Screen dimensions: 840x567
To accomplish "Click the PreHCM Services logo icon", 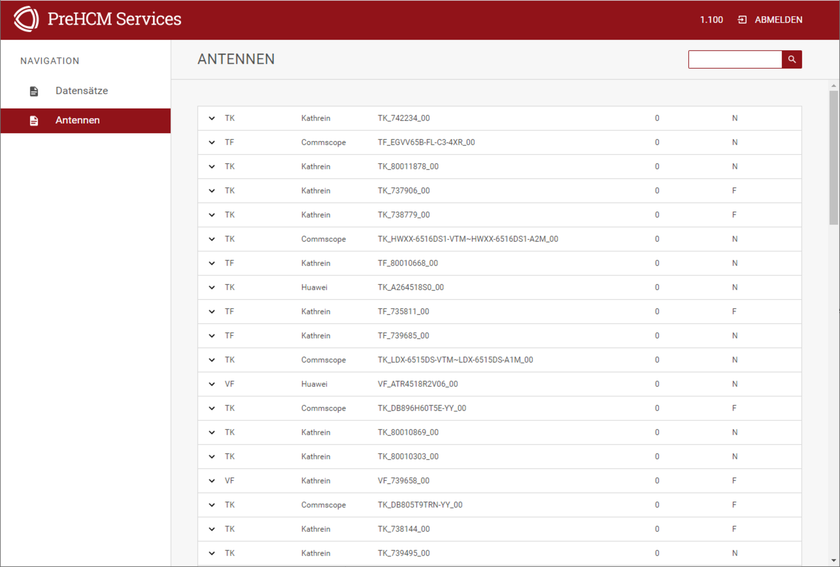I will click(26, 19).
